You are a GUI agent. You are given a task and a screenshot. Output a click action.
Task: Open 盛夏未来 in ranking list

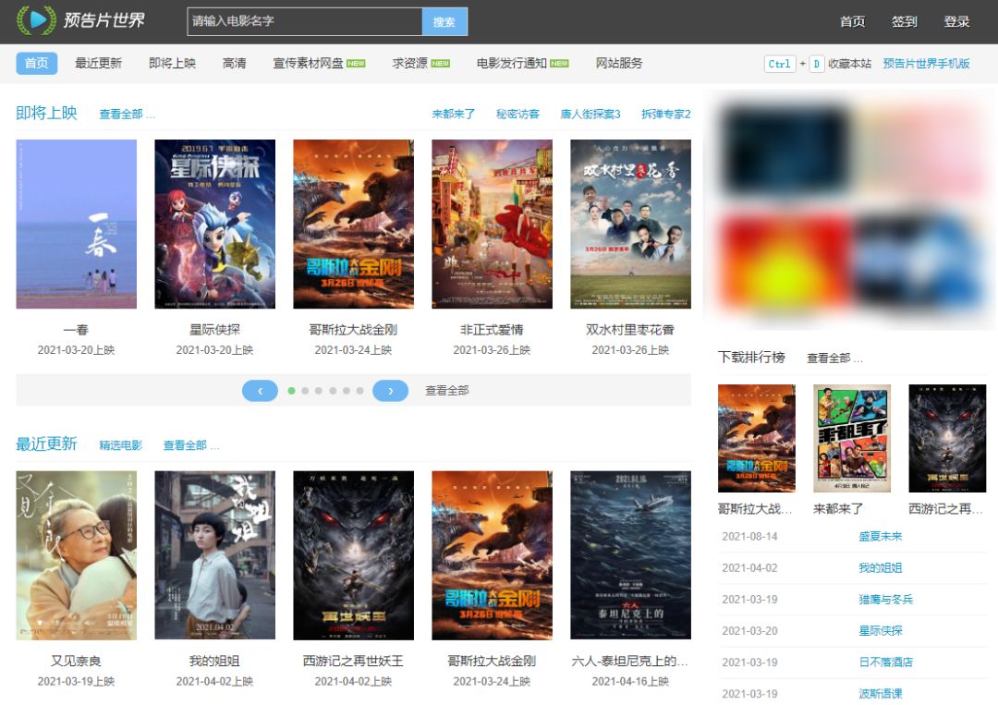[881, 537]
